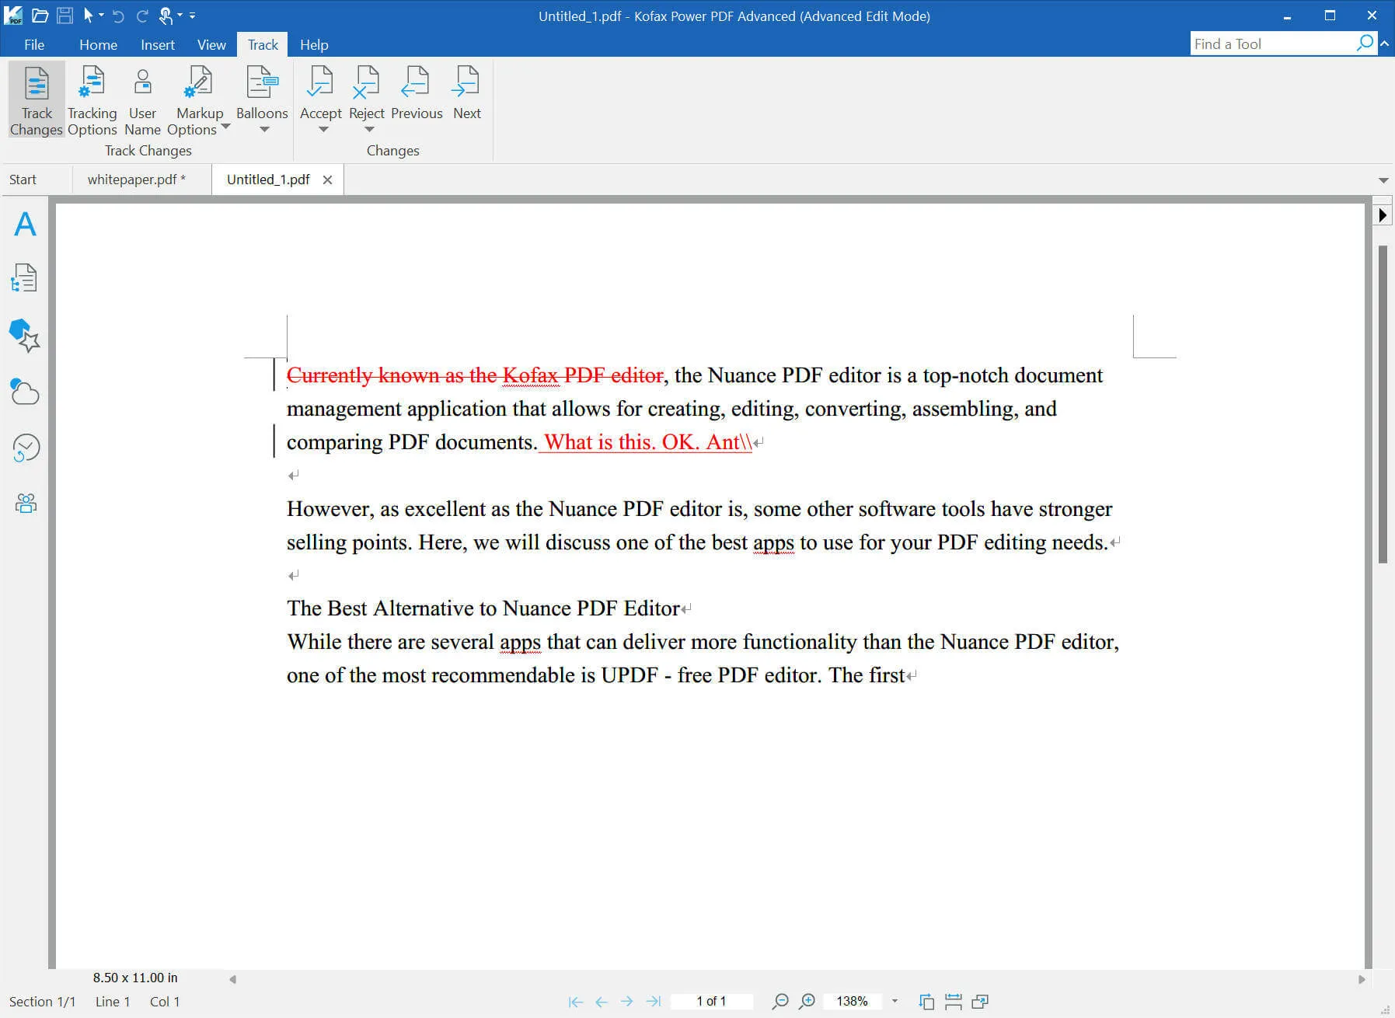
Task: Click the rotate page icon in status bar
Action: (x=926, y=1002)
